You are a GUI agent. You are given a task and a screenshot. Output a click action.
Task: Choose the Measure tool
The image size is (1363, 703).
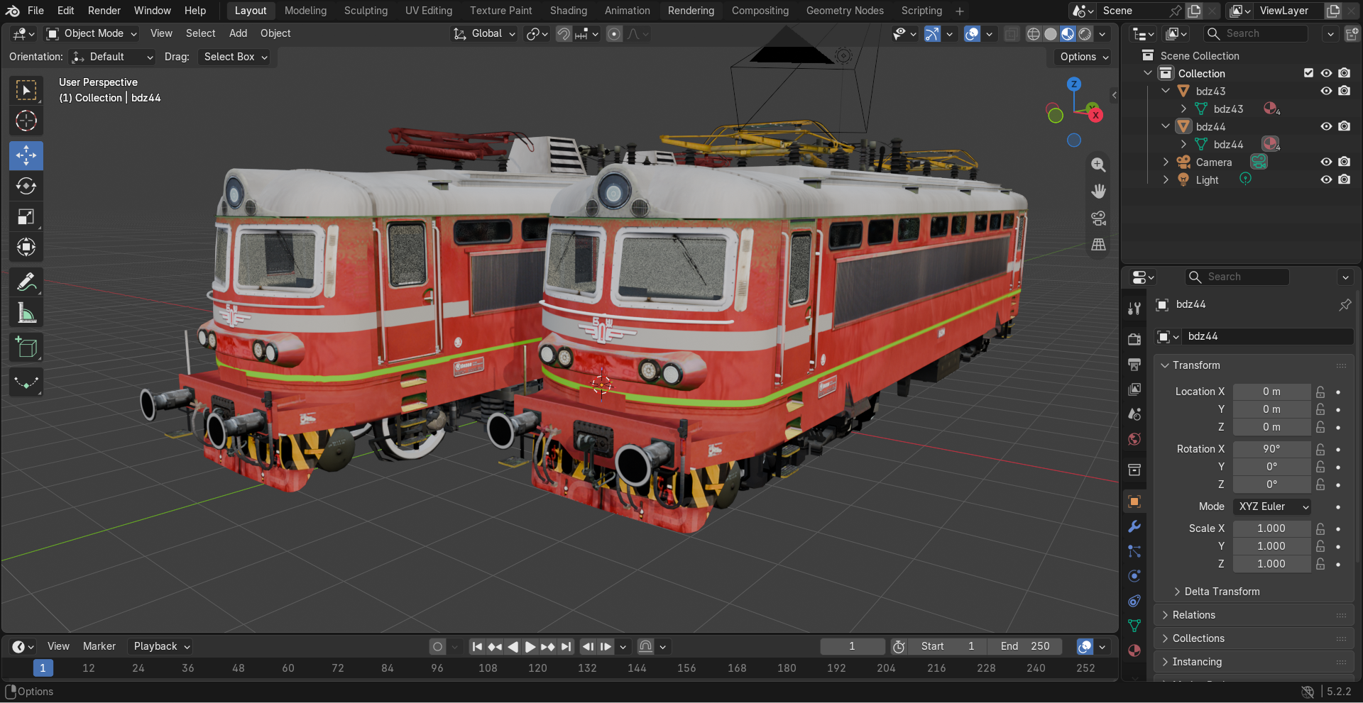[x=26, y=313]
